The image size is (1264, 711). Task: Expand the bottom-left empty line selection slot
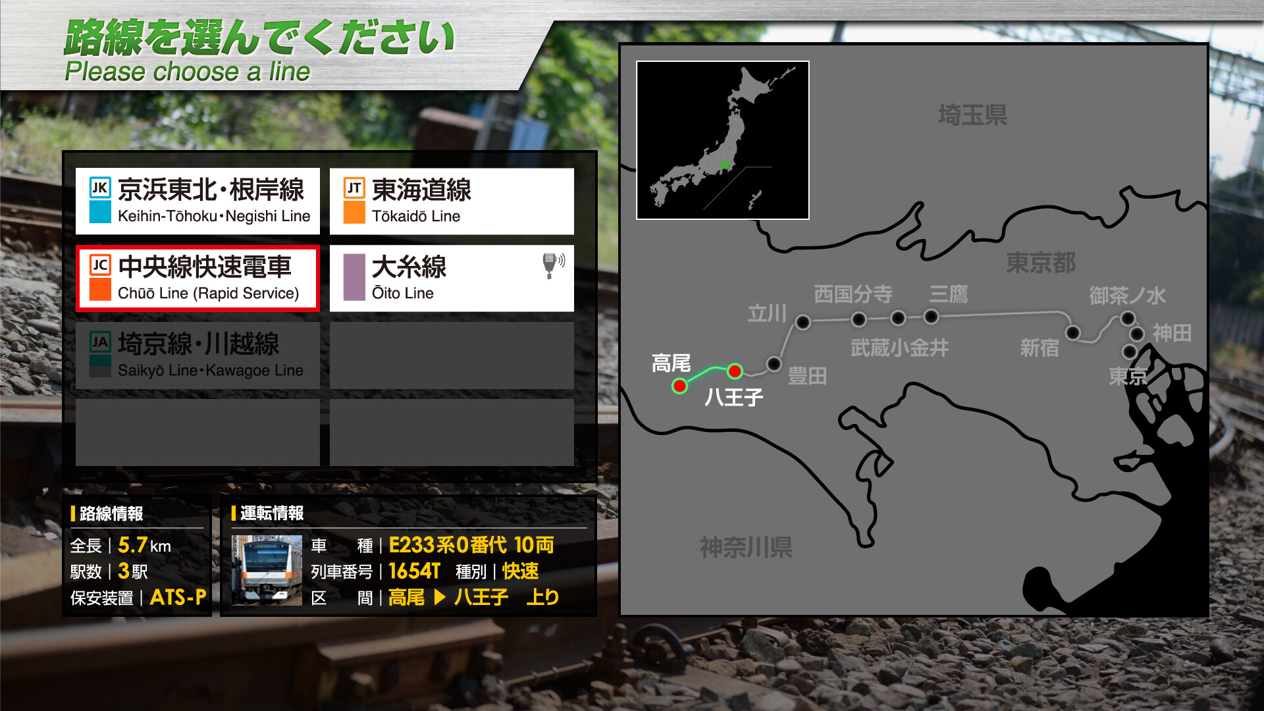197,431
